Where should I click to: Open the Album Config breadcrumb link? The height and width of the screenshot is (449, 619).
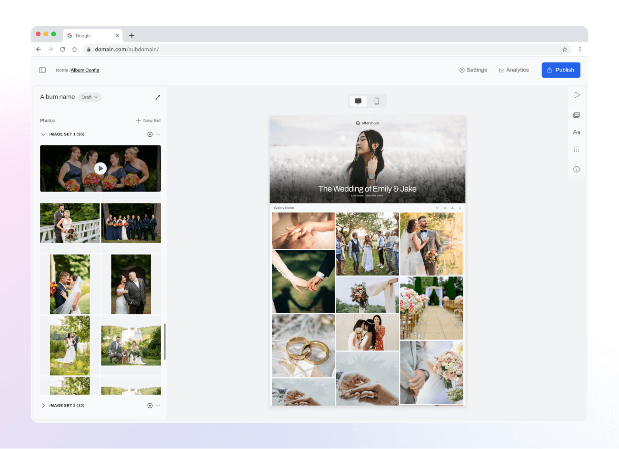pyautogui.click(x=85, y=70)
